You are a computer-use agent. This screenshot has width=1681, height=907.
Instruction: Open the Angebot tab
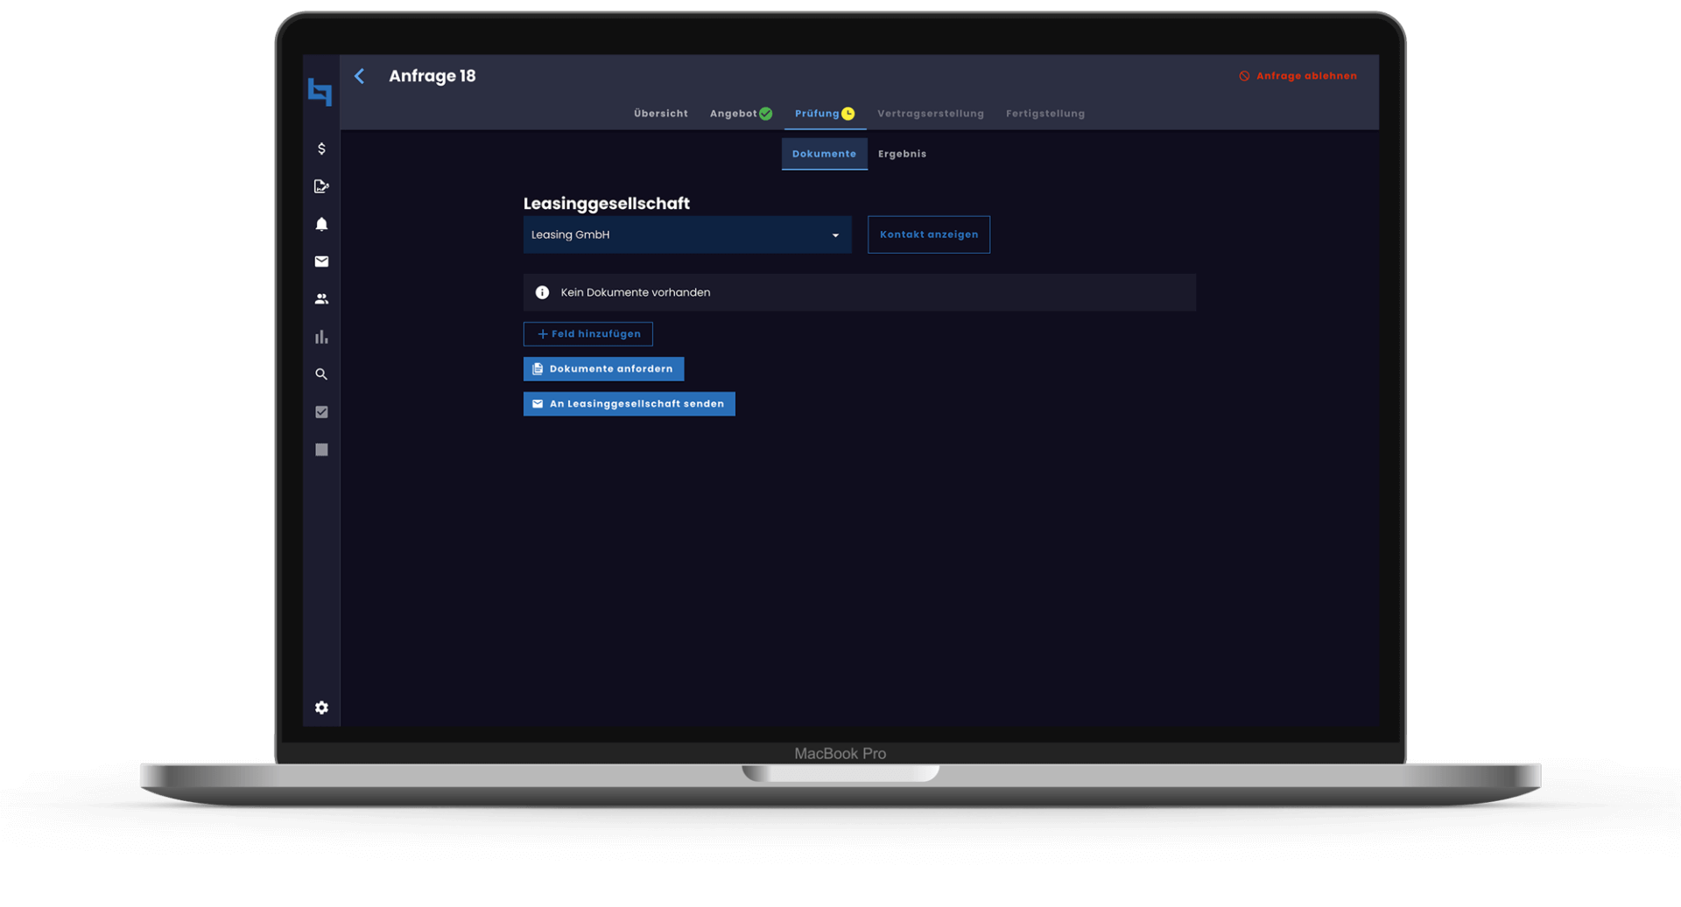[734, 114]
